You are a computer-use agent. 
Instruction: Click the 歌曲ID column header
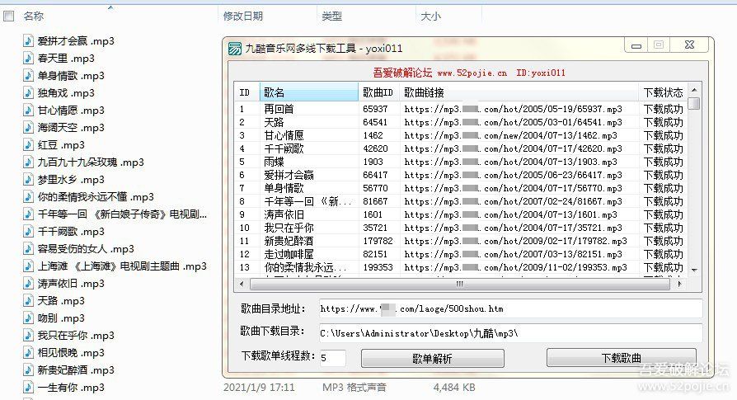coord(378,92)
